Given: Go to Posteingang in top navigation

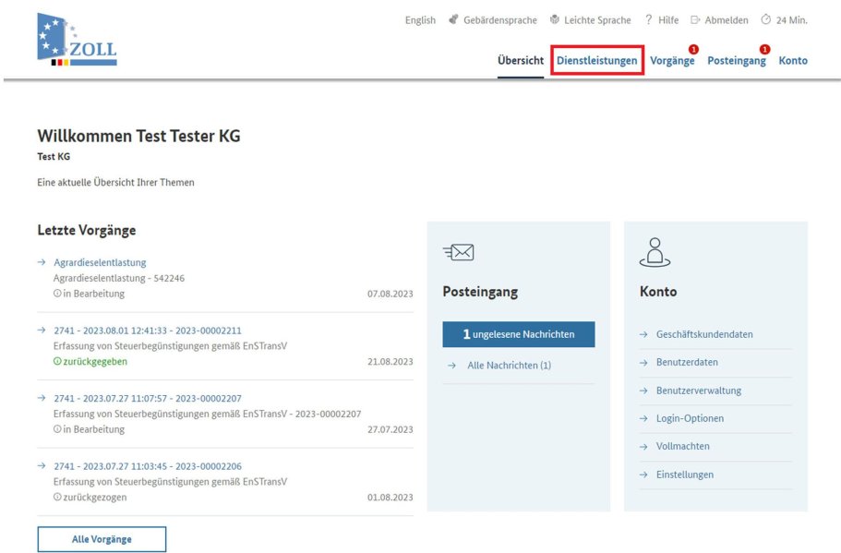Looking at the screenshot, I should [736, 61].
